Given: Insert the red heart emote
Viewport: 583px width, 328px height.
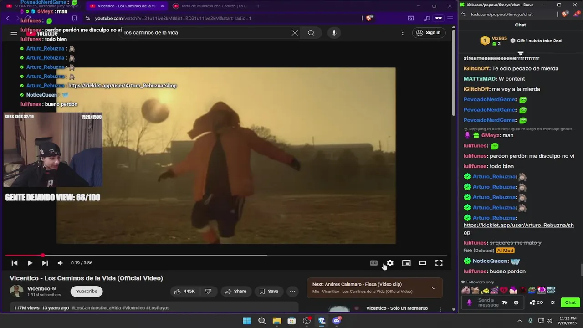Looking at the screenshot, I should pyautogui.click(x=504, y=290).
